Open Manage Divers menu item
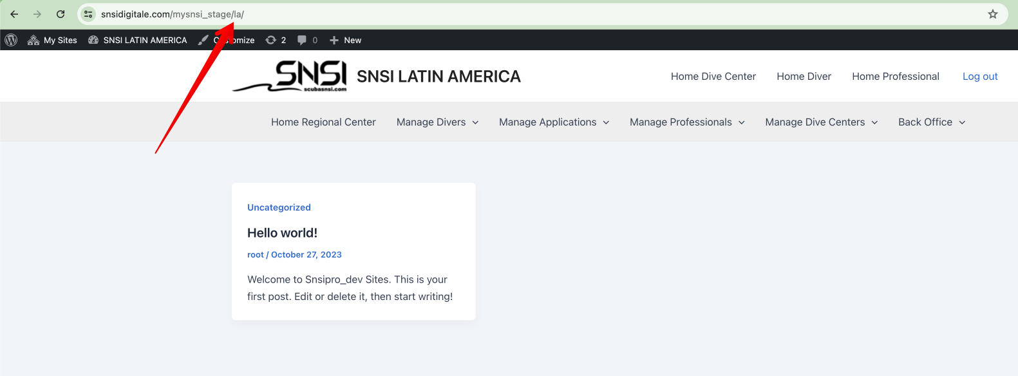The image size is (1018, 376). tap(431, 122)
